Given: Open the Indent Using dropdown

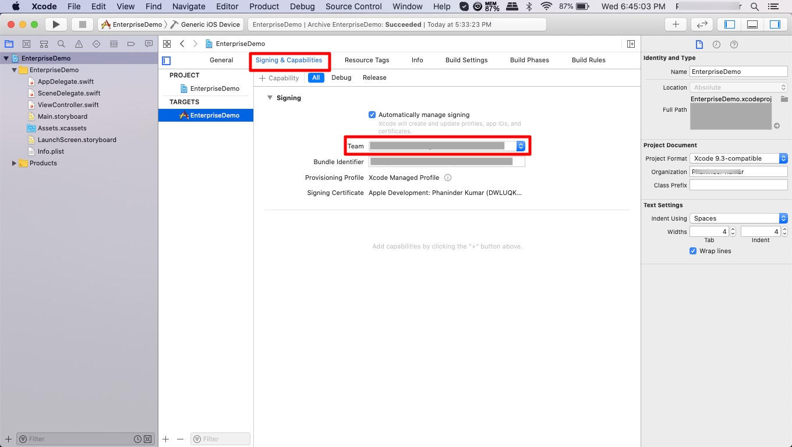Looking at the screenshot, I should tap(738, 218).
